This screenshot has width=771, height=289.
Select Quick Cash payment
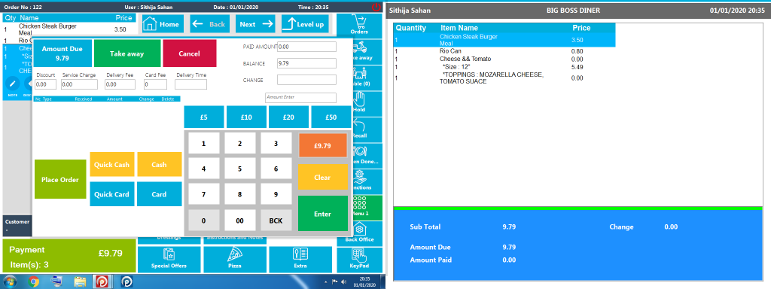pos(111,165)
